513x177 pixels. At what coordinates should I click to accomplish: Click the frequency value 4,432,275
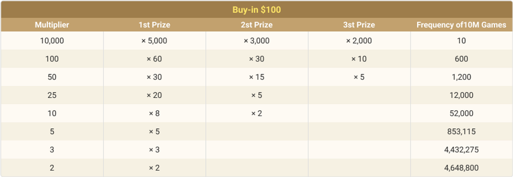point(461,150)
